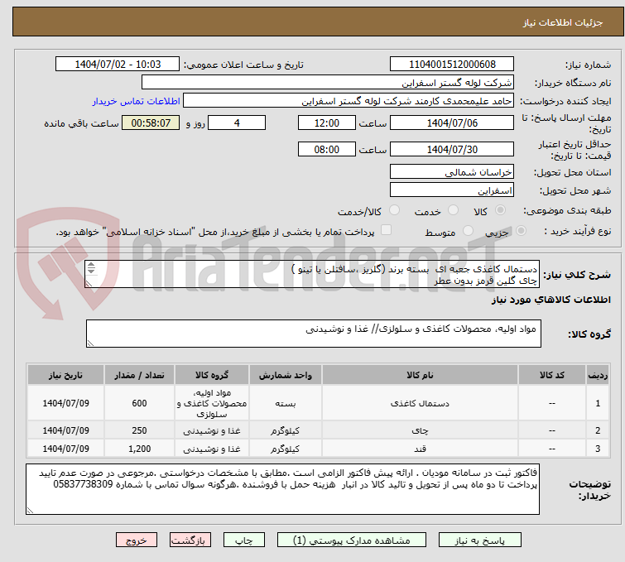Click scroll up arrow in شرح کلی نیاز

click(x=91, y=265)
